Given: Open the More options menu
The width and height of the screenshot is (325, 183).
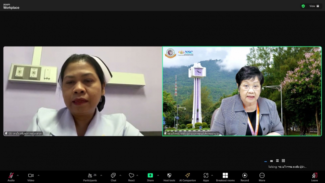Looking at the screenshot, I should tap(262, 176).
